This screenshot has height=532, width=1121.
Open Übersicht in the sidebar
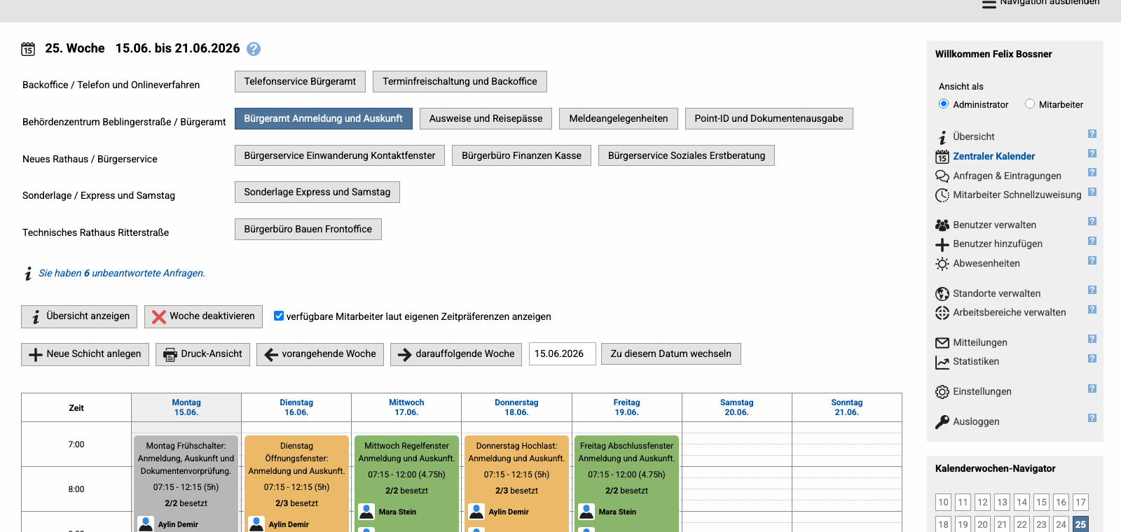pos(973,136)
